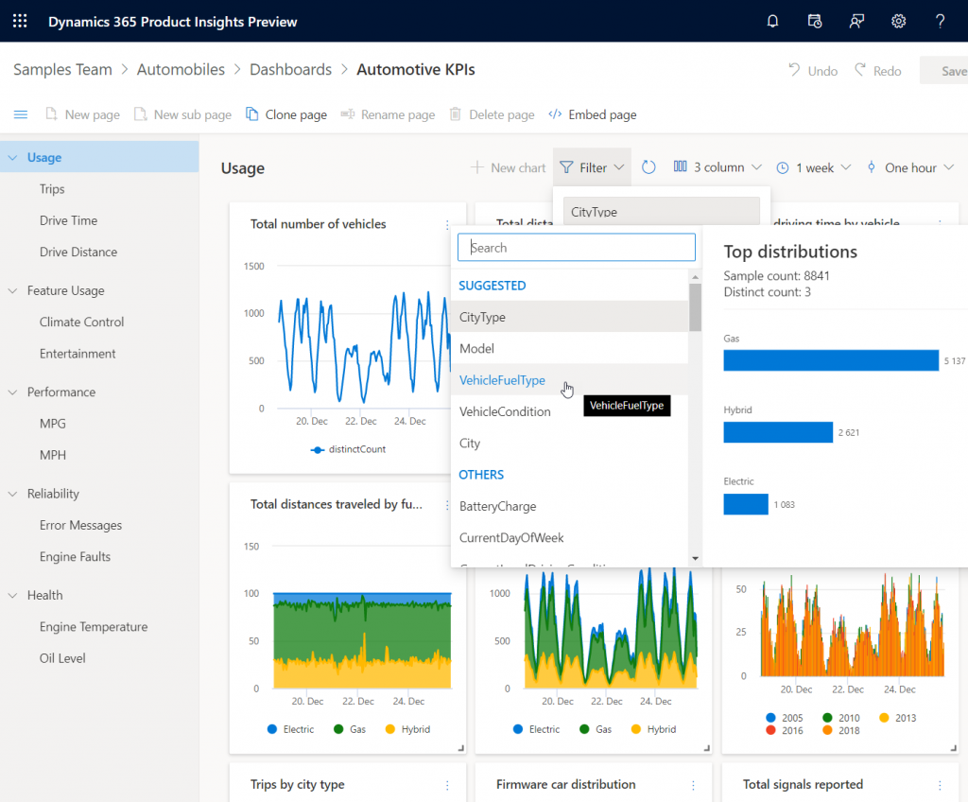This screenshot has width=968, height=802.
Task: Focus the filter Search field
Action: point(576,248)
